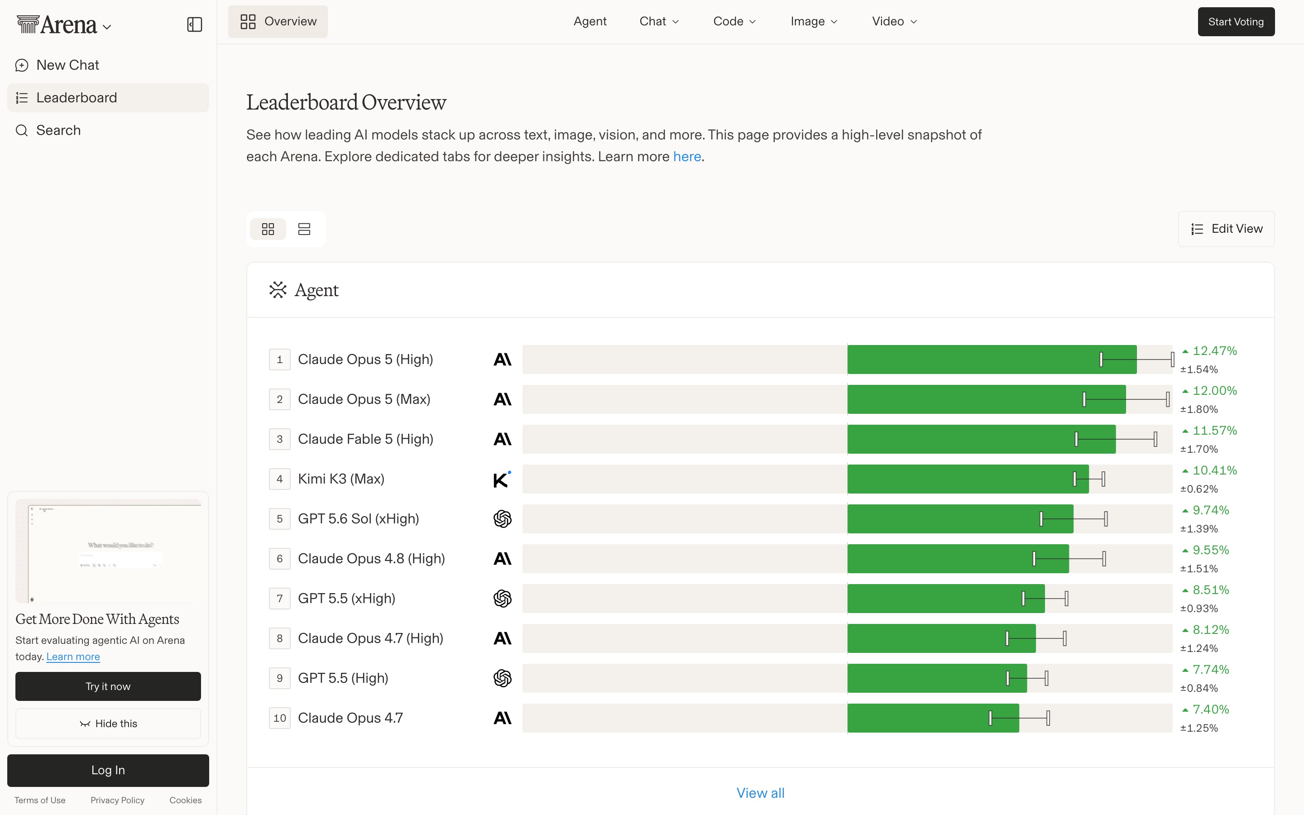This screenshot has height=815, width=1304.
Task: Click the model name Claude Opus 5 (High)
Action: (365, 360)
